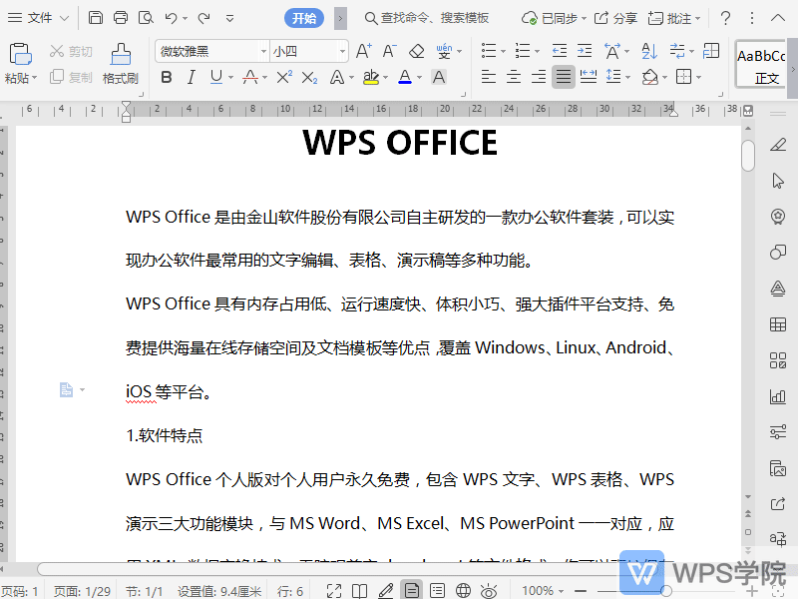Viewport: 798px width, 599px height.
Task: Expand the font size dropdown
Action: click(x=342, y=51)
